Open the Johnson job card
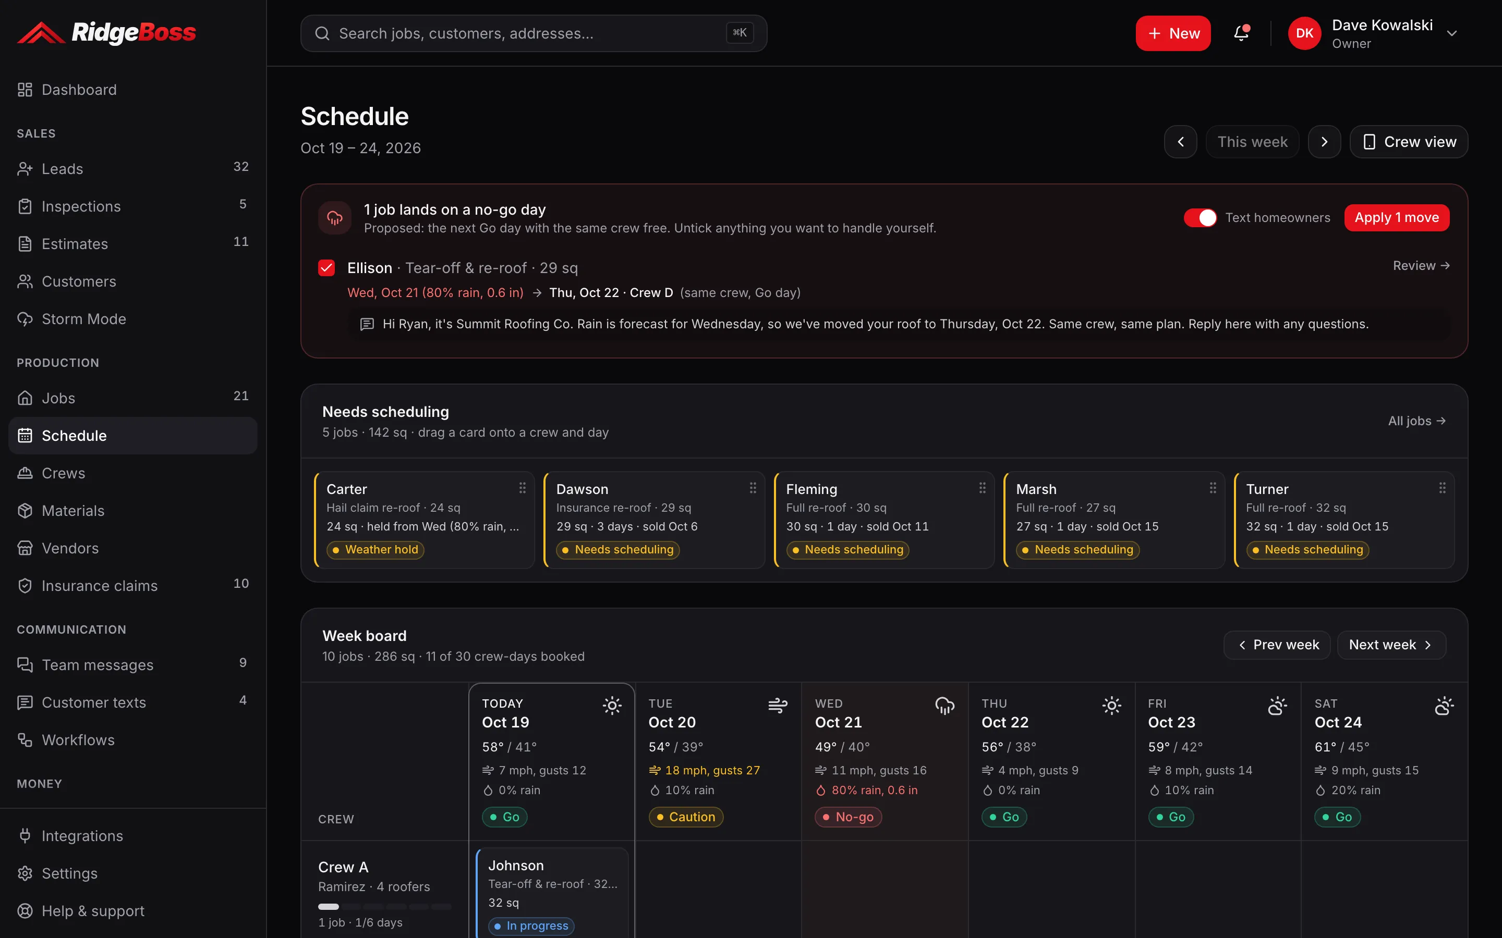 pyautogui.click(x=552, y=893)
